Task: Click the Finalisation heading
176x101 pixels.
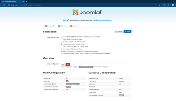Action: [50, 32]
